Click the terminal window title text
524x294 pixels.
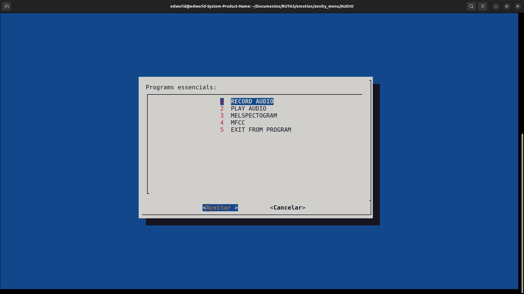pos(262,6)
